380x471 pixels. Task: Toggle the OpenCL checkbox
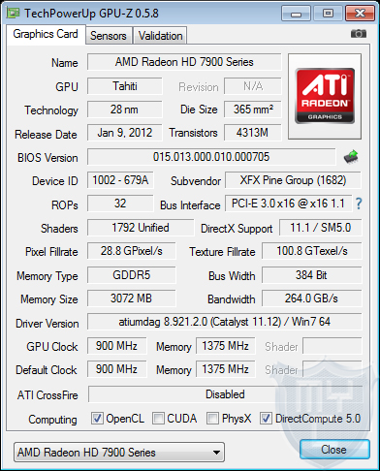click(97, 419)
